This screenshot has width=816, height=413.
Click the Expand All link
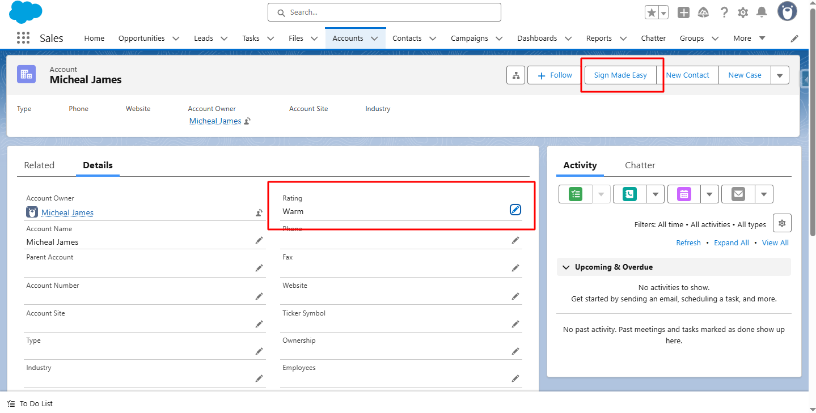pyautogui.click(x=731, y=242)
